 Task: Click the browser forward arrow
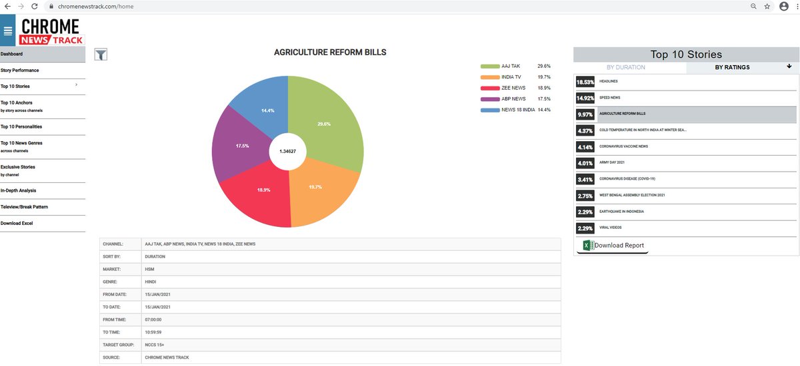coord(21,6)
